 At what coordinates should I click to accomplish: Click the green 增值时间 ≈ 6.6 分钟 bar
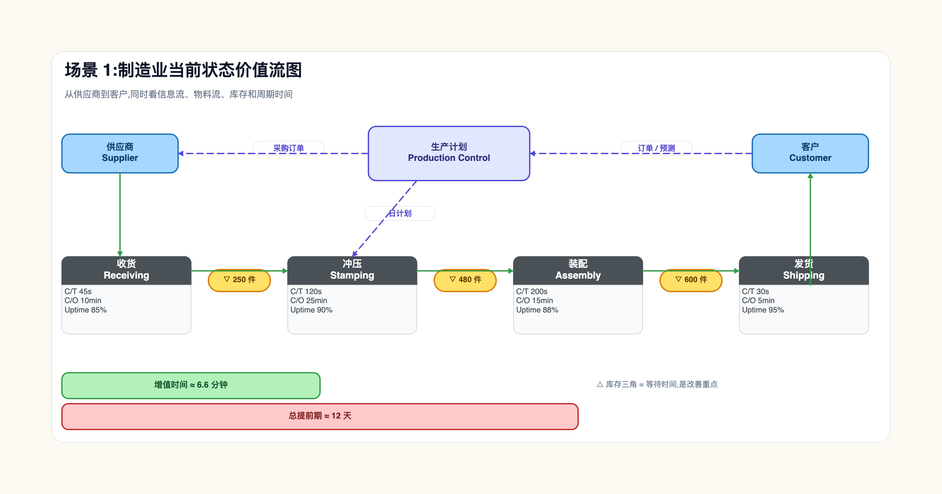(x=191, y=385)
